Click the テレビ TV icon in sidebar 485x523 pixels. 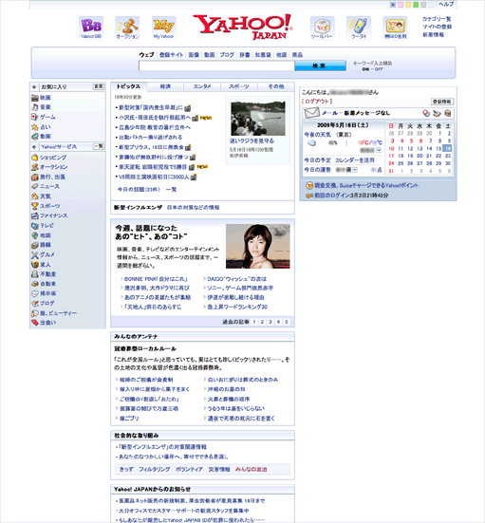[x=35, y=226]
